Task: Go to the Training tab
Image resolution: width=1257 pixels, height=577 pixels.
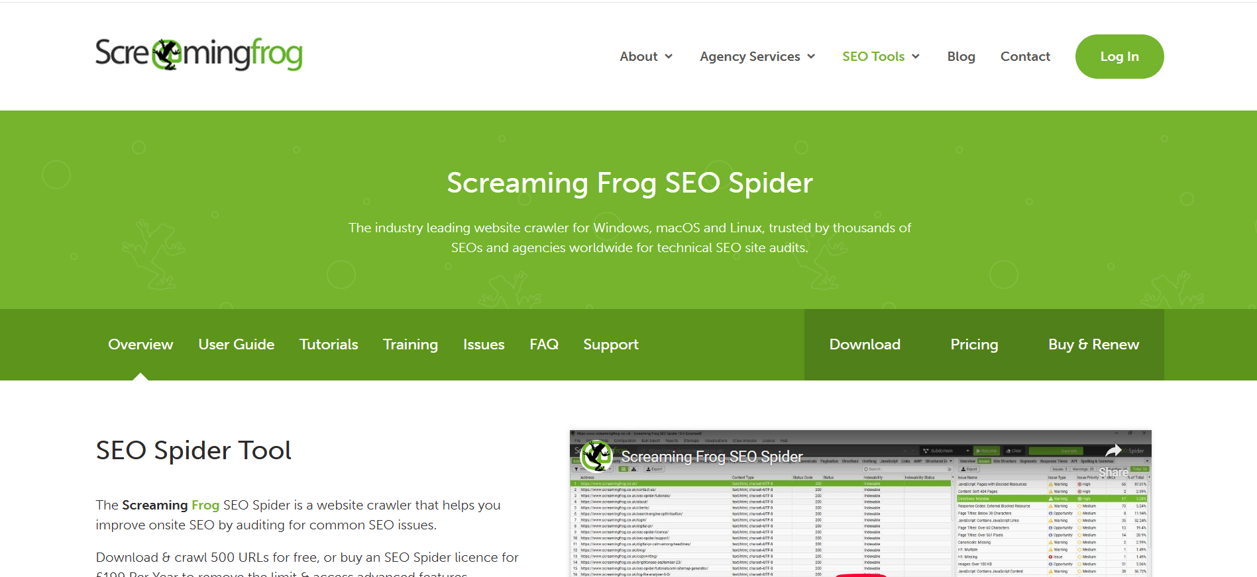Action: coord(410,345)
